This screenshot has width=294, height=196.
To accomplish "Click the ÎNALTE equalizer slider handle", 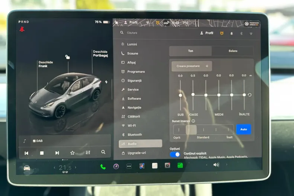I will tap(244, 95).
